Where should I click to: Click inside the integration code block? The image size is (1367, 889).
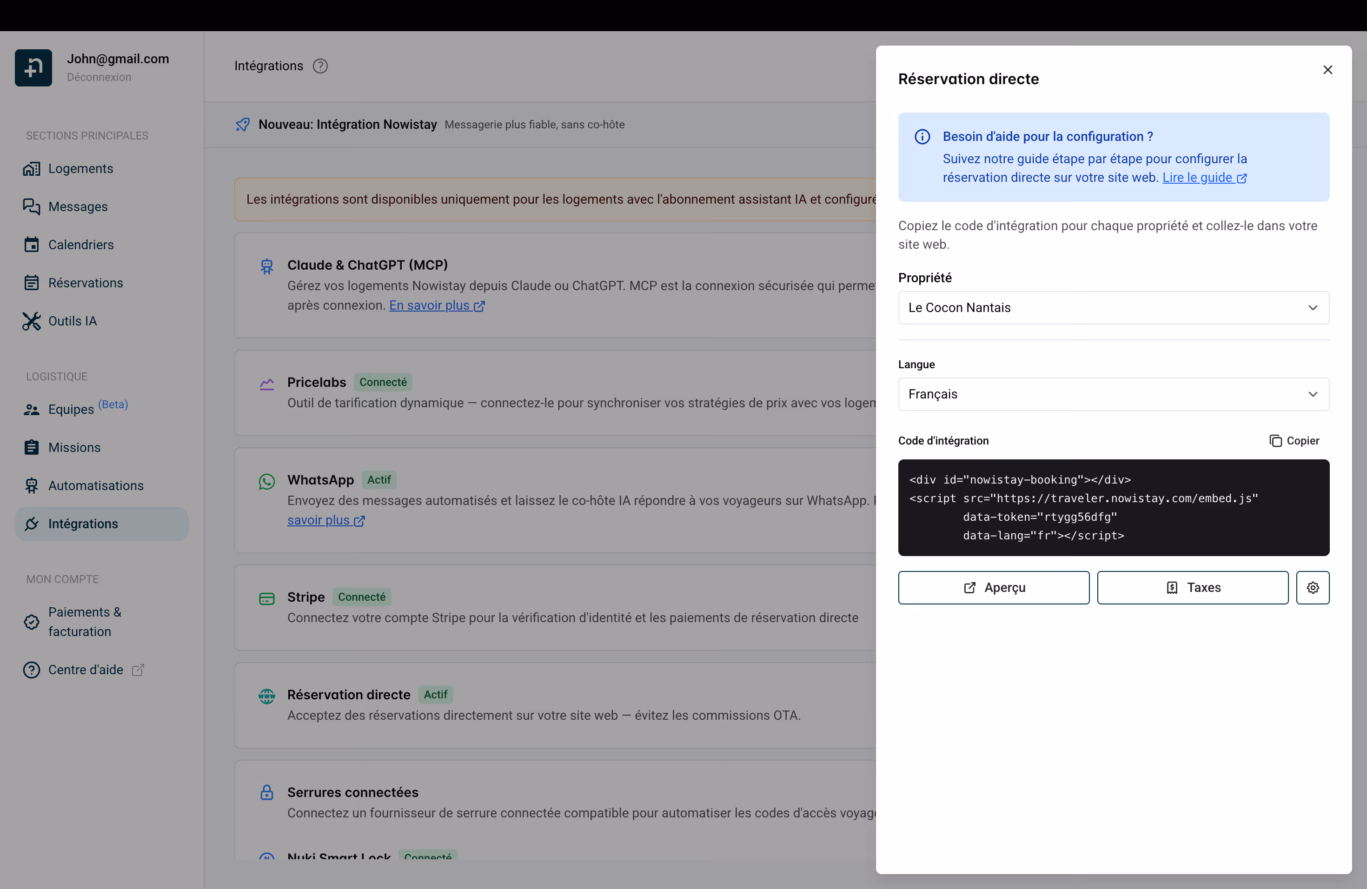click(x=1113, y=508)
